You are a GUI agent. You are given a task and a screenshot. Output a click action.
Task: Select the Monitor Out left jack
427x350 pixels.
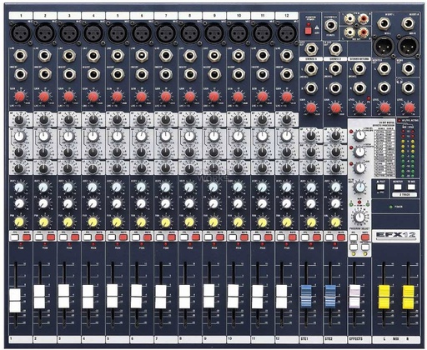tap(384, 68)
